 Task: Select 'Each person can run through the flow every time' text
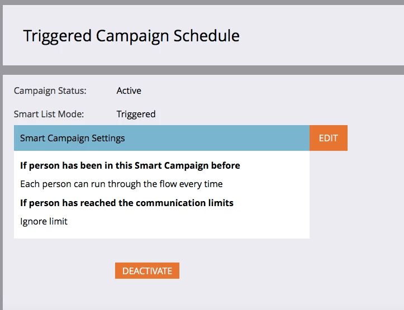point(121,184)
